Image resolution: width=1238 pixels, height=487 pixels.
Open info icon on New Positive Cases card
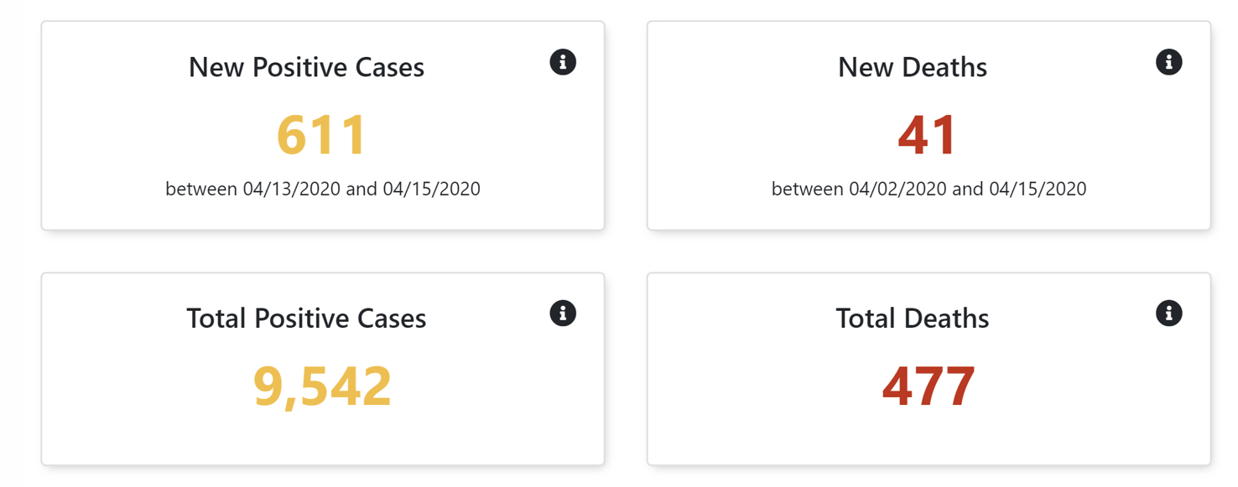[563, 62]
